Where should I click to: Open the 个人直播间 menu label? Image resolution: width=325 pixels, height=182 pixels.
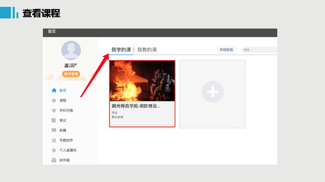(x=68, y=150)
